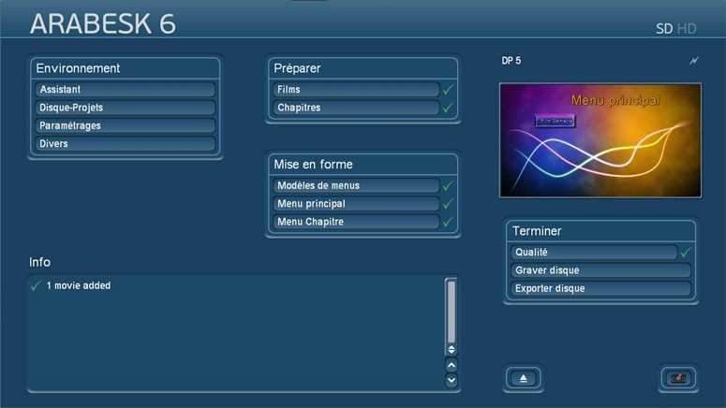Click Exporter disque
The height and width of the screenshot is (408, 726).
pos(601,288)
